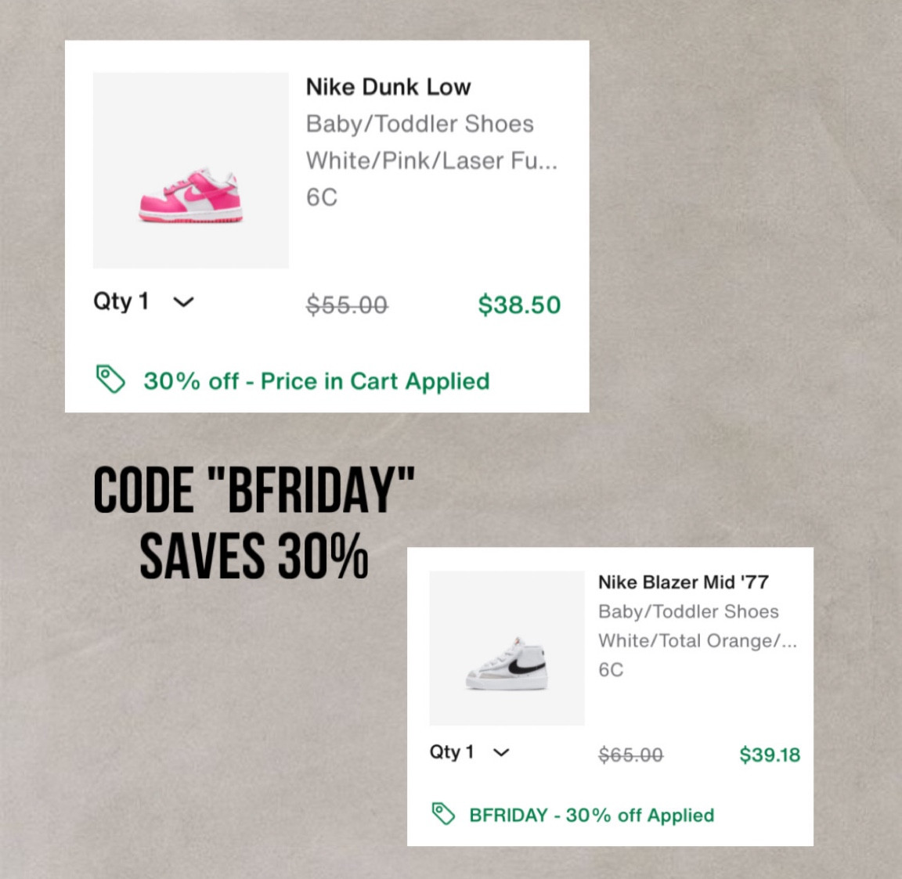This screenshot has width=902, height=879.
Task: Click the 'Nike Dunk Low' product title
Action: [x=388, y=87]
